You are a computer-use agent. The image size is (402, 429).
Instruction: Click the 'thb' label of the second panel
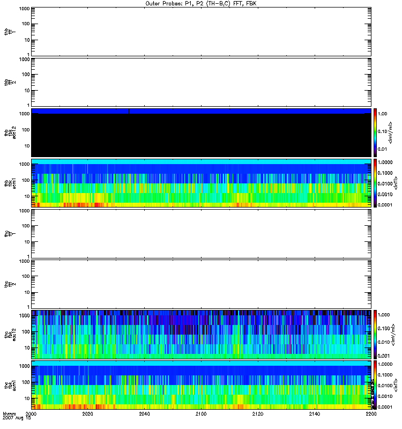[6, 82]
